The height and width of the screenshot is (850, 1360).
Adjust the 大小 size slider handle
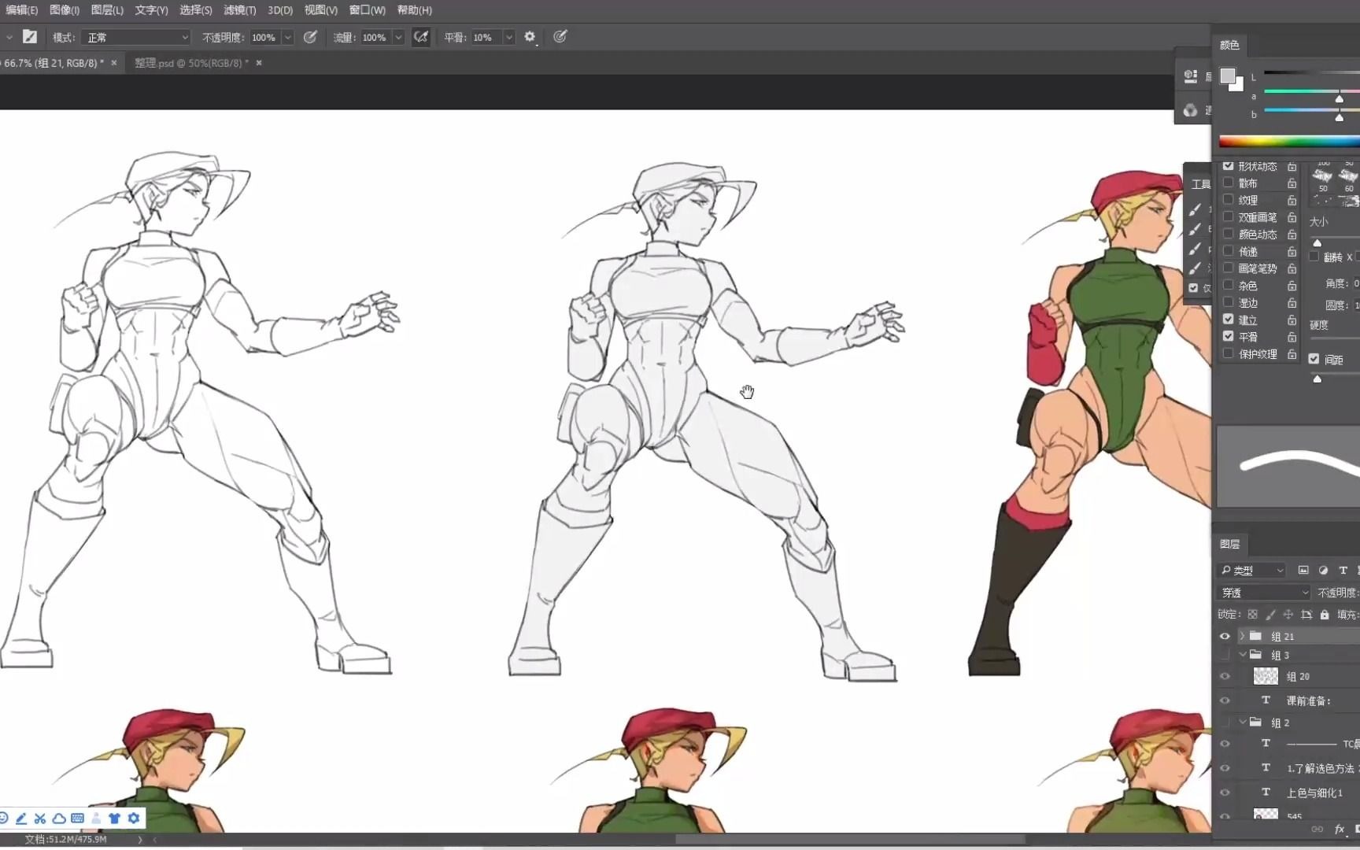coord(1317,242)
